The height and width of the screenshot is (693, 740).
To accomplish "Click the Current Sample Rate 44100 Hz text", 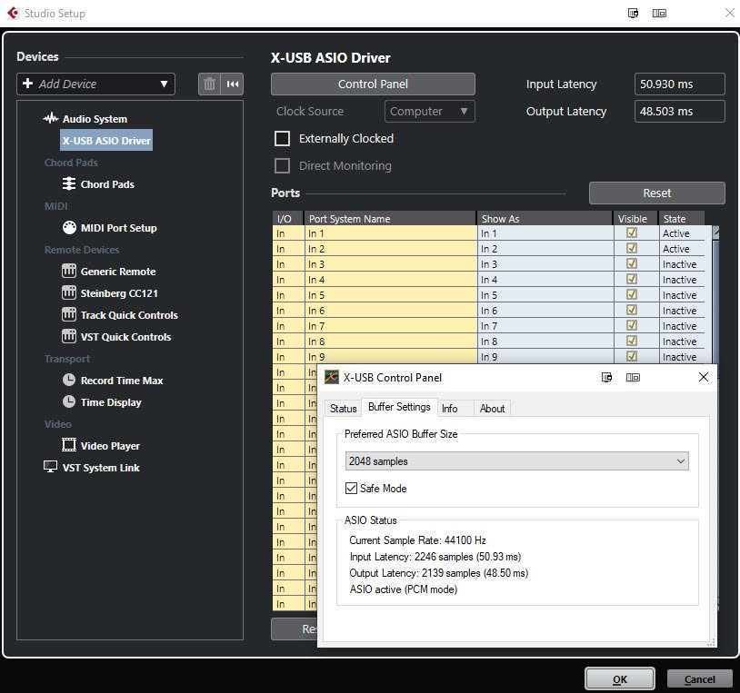I will tap(417, 540).
